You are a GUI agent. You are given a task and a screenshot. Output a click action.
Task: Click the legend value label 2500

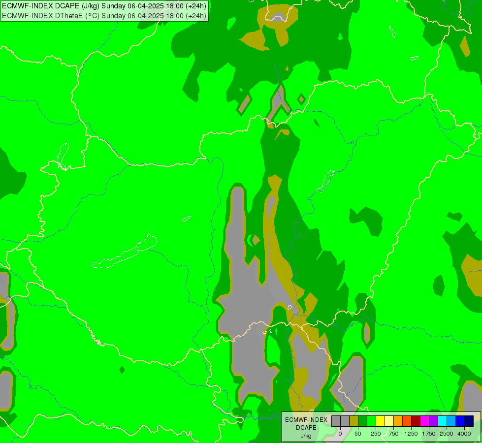[x=447, y=434]
